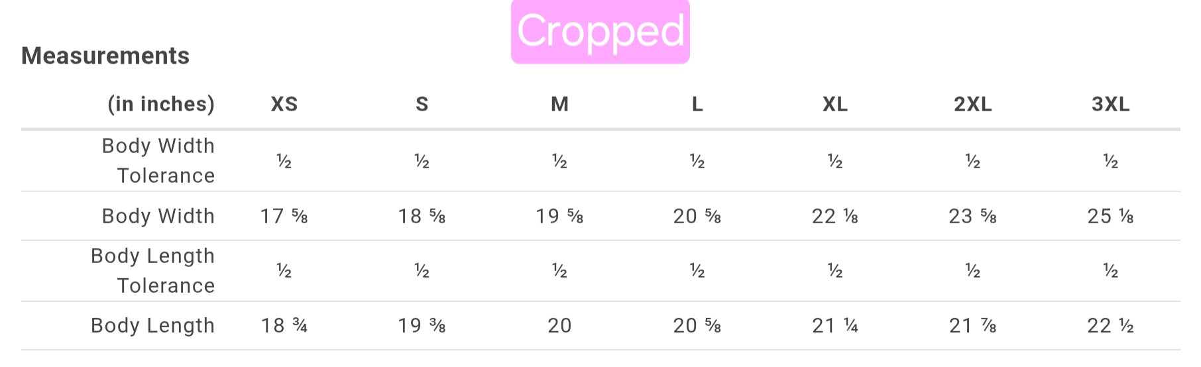Click the Measurements heading
The image size is (1201, 367).
coord(105,56)
